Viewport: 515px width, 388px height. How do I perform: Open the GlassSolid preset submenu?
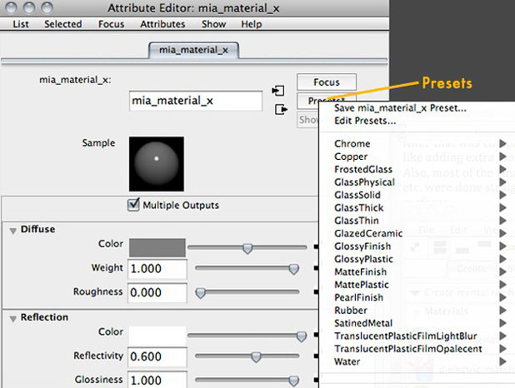coord(417,195)
